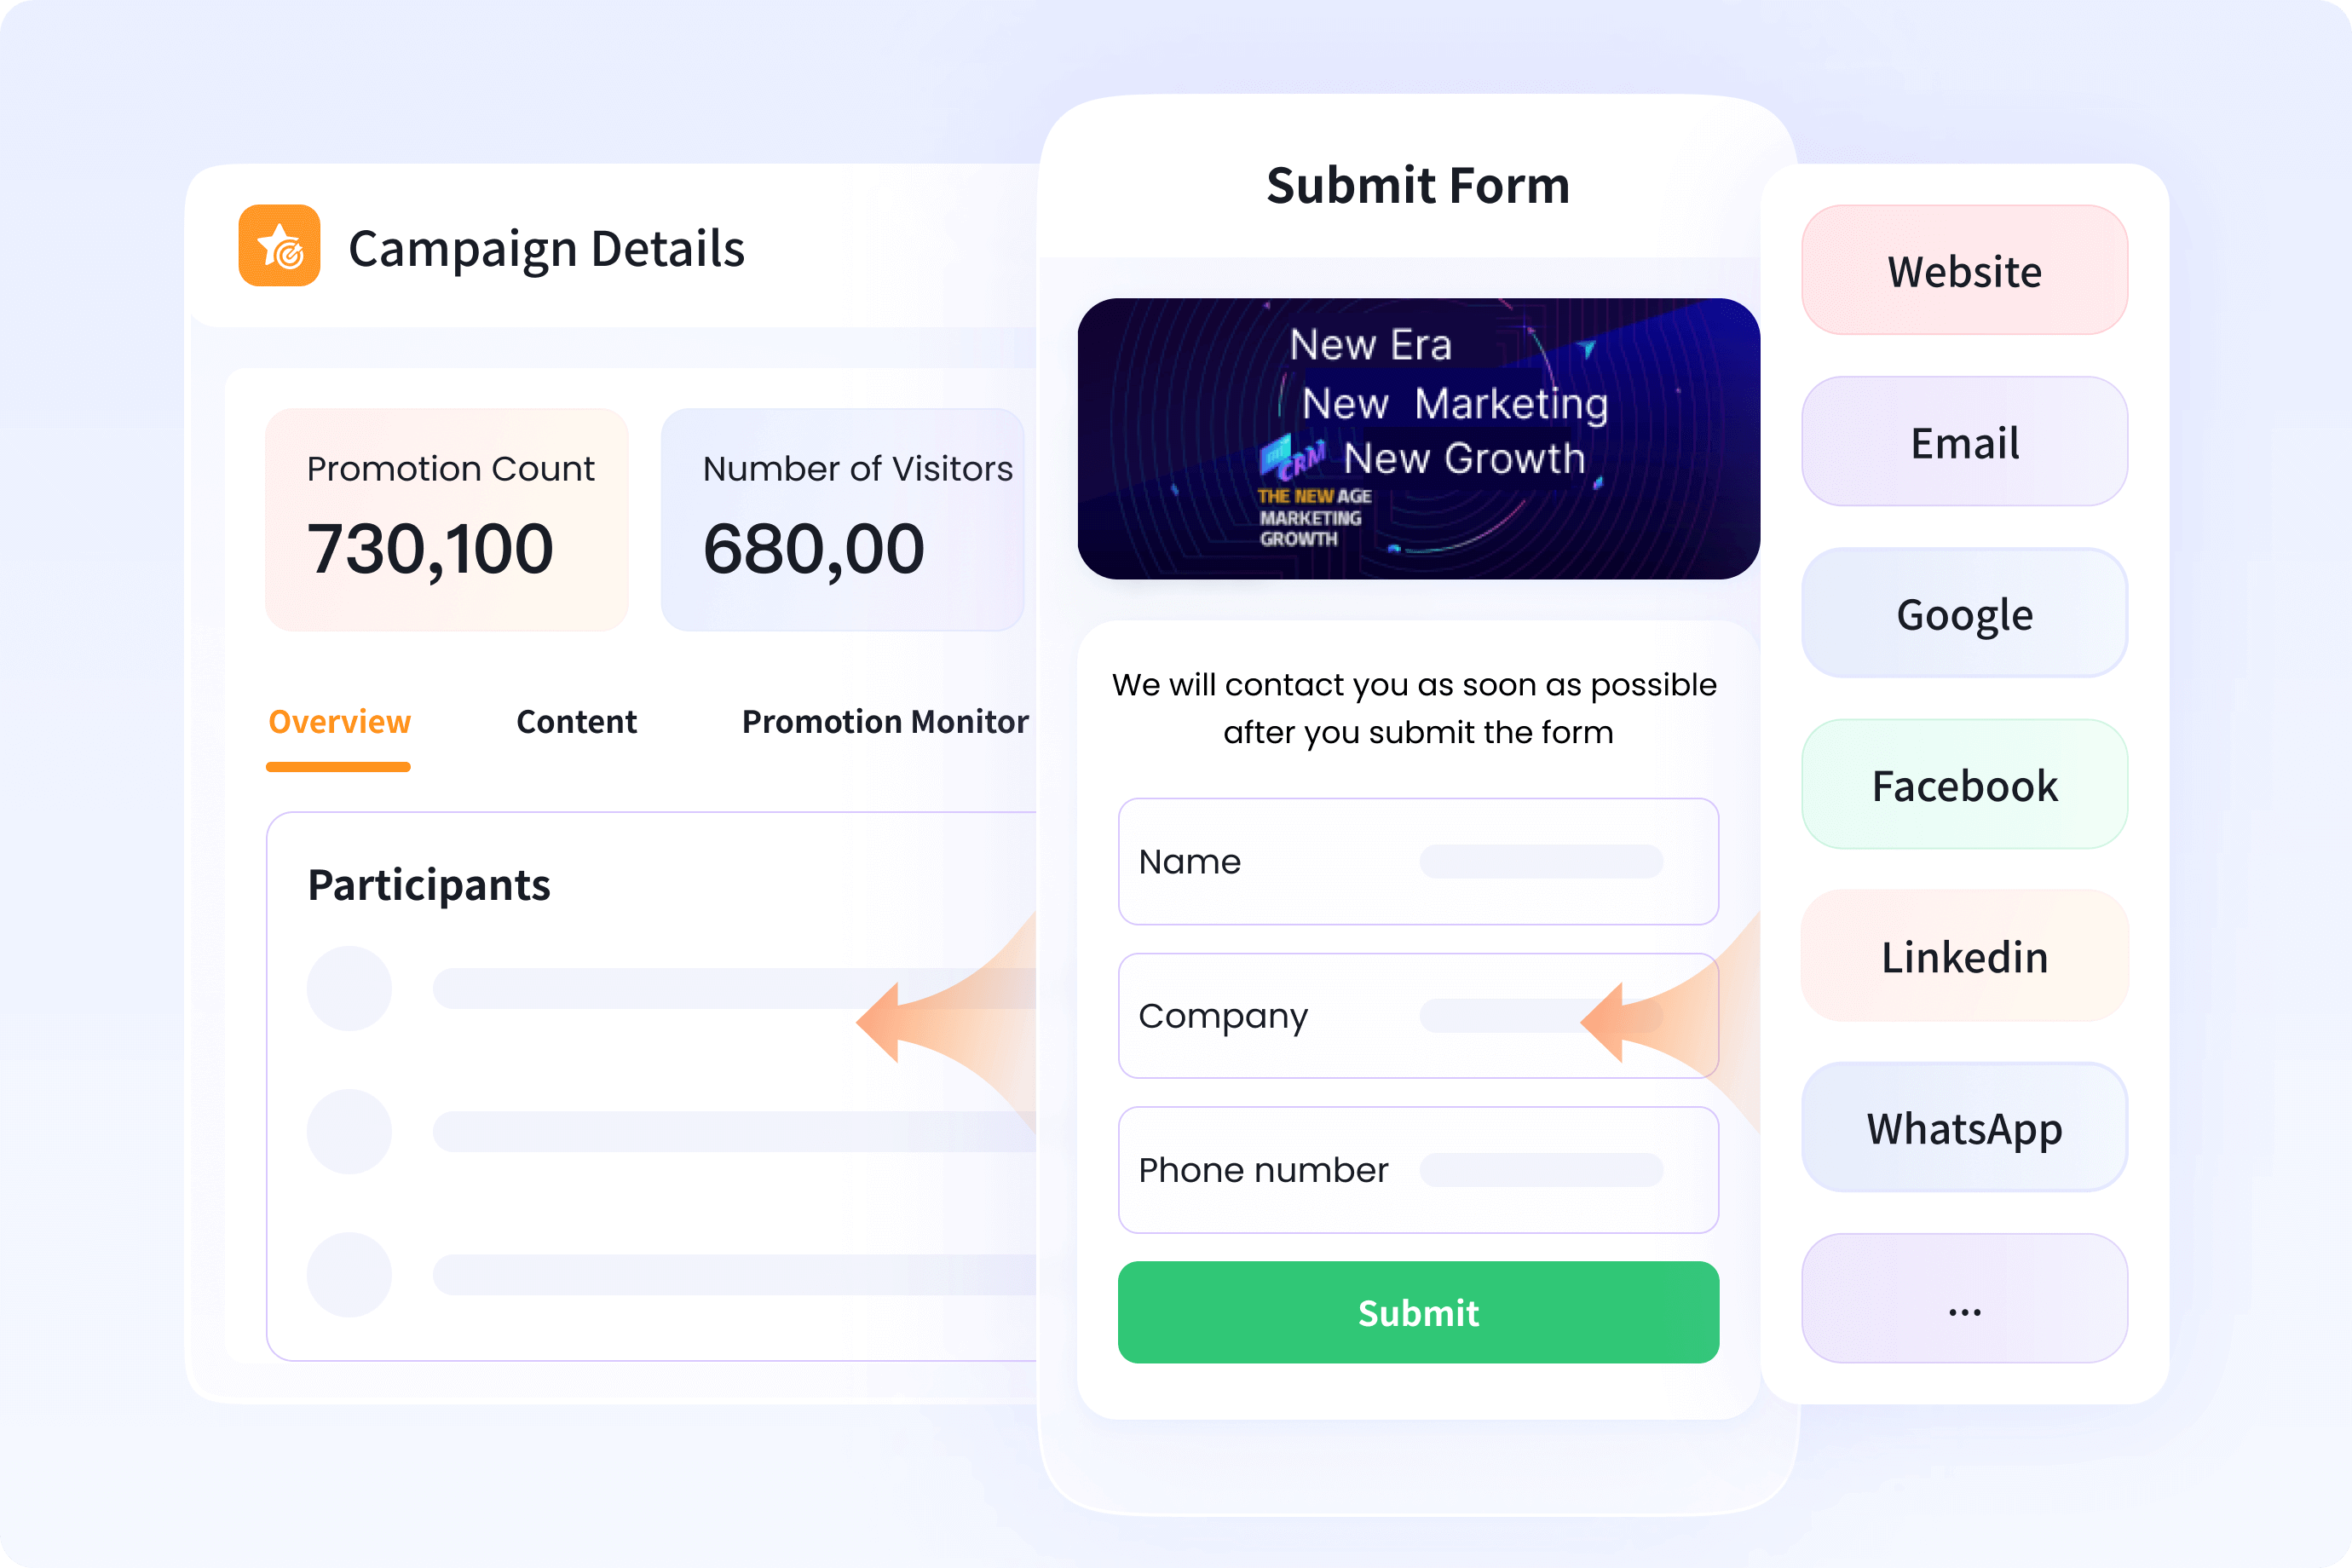Select the Linkedin channel button
2352x1568 pixels.
coord(1964,957)
